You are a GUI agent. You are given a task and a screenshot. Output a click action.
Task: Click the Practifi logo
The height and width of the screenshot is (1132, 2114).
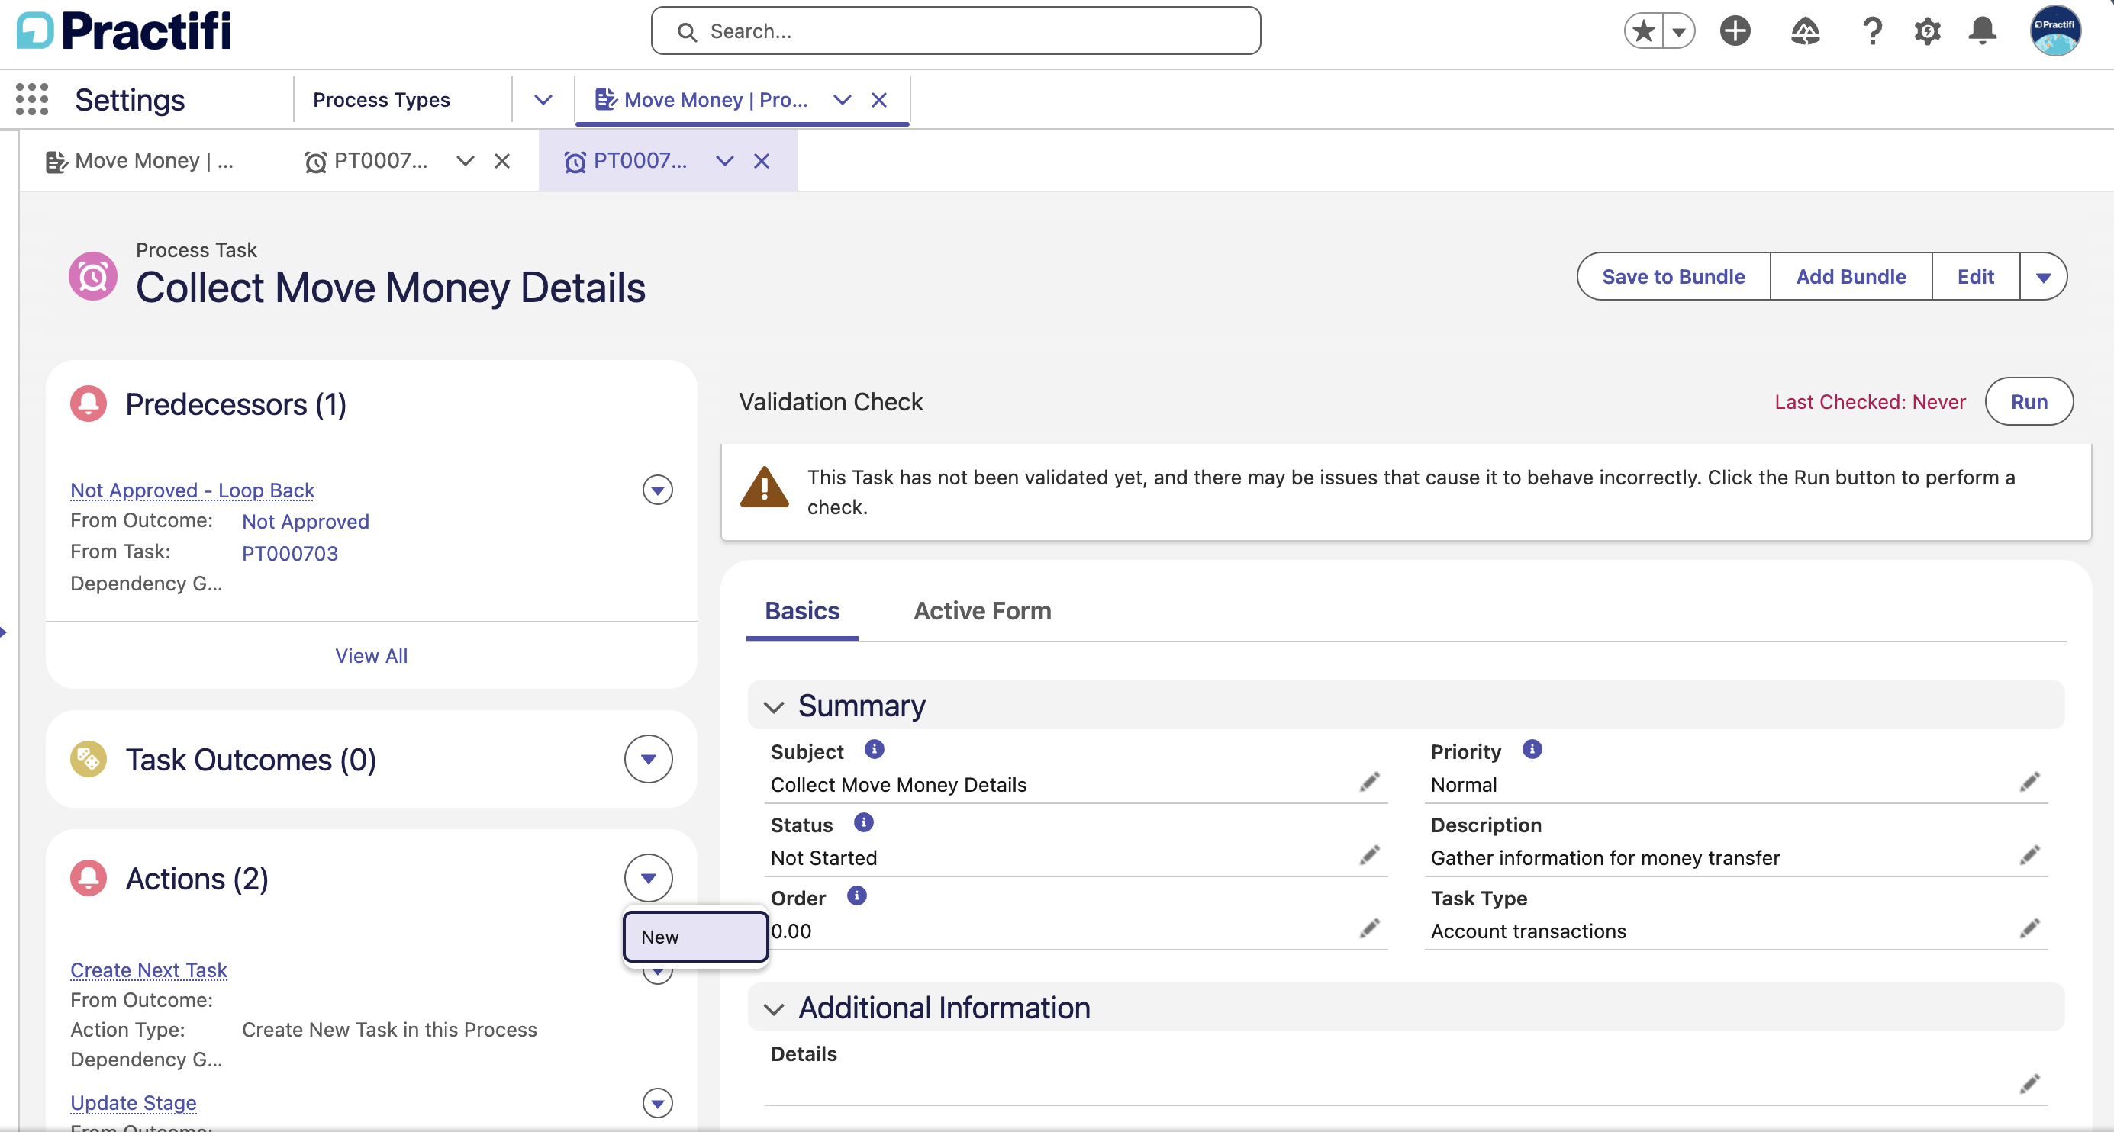tap(124, 31)
